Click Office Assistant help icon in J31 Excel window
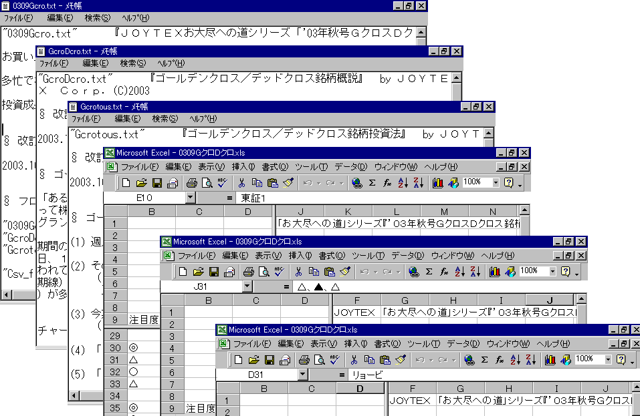Viewport: 640px width, 416px height. pos(565,272)
